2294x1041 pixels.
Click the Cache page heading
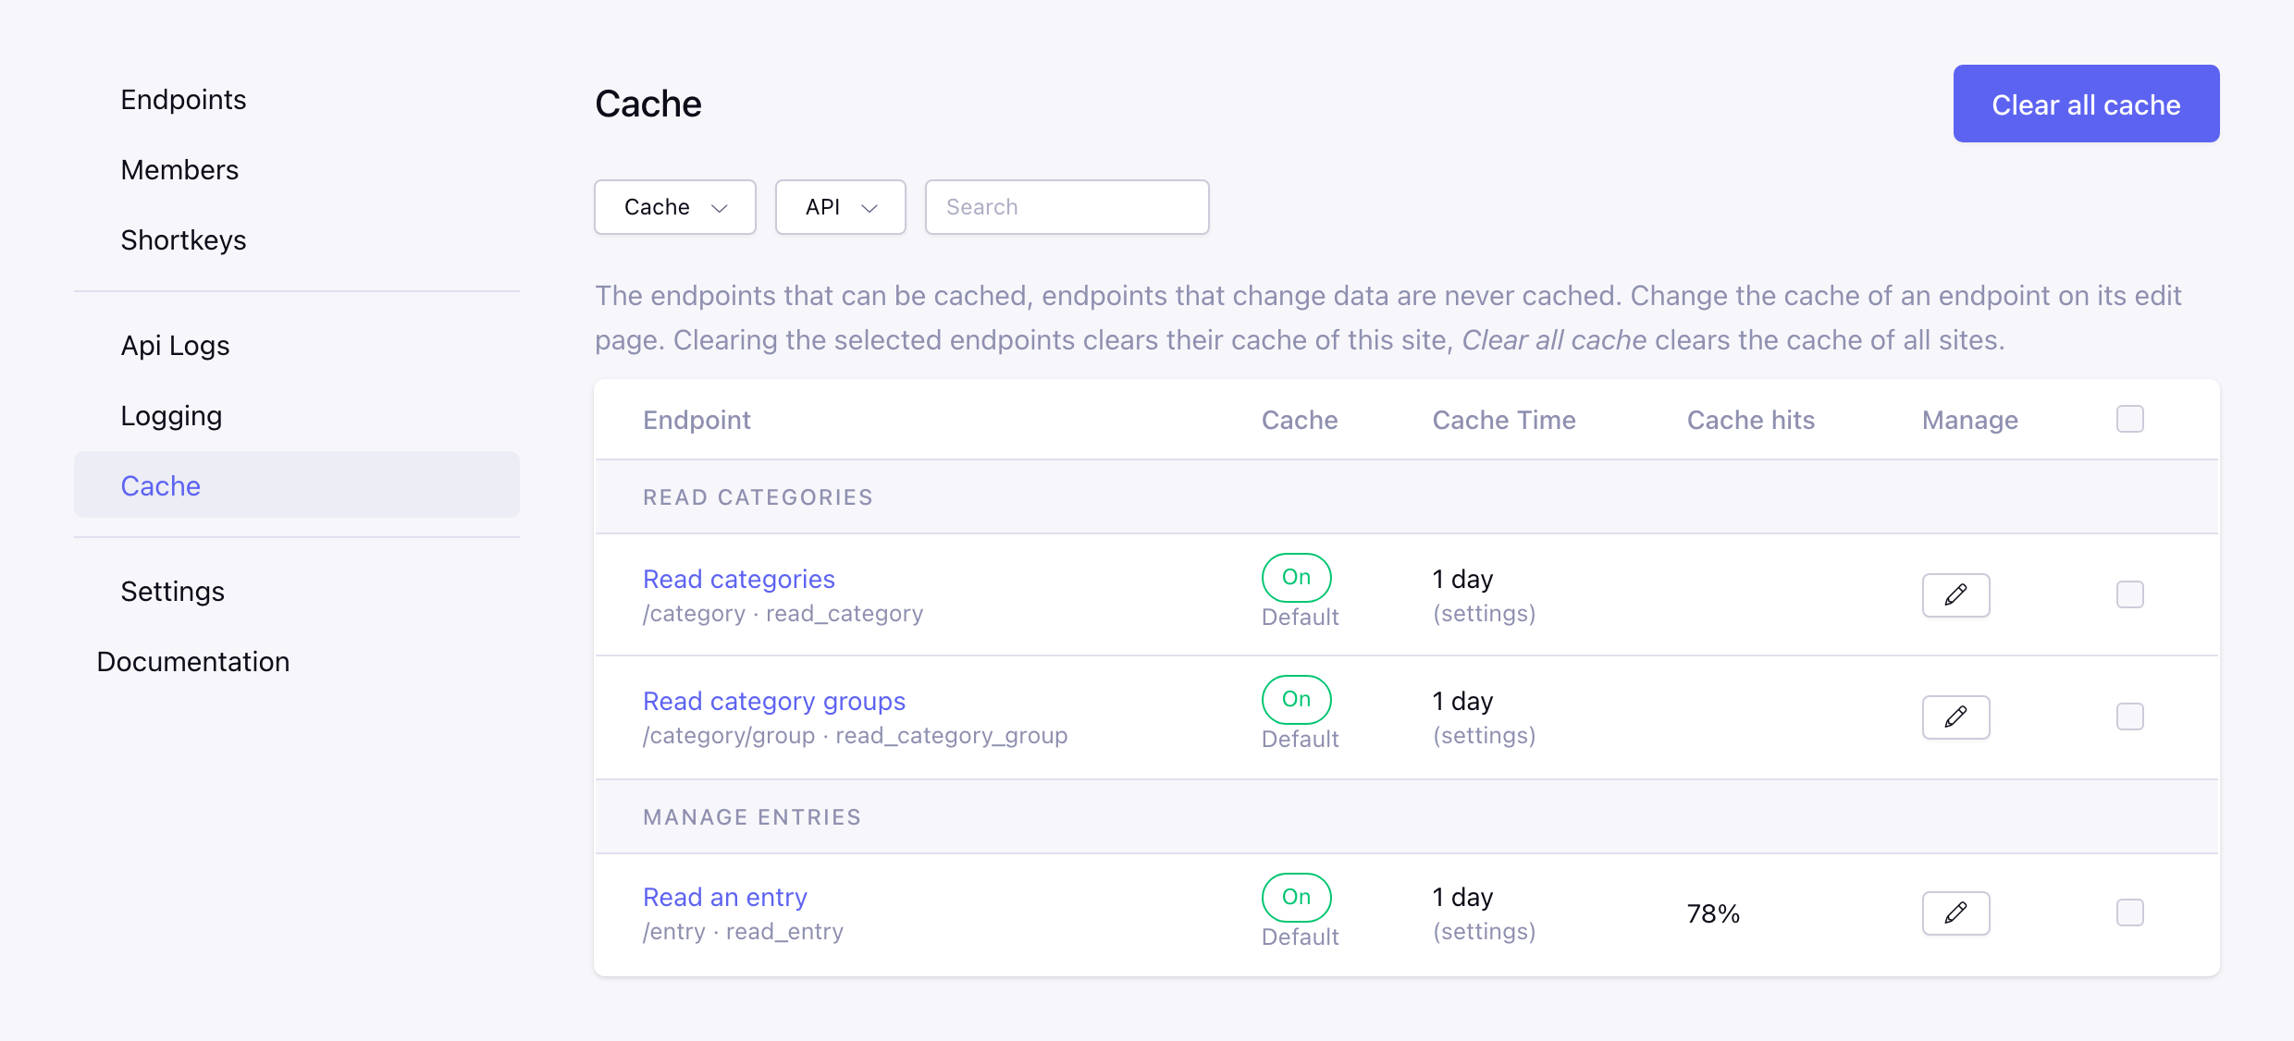pyautogui.click(x=648, y=104)
